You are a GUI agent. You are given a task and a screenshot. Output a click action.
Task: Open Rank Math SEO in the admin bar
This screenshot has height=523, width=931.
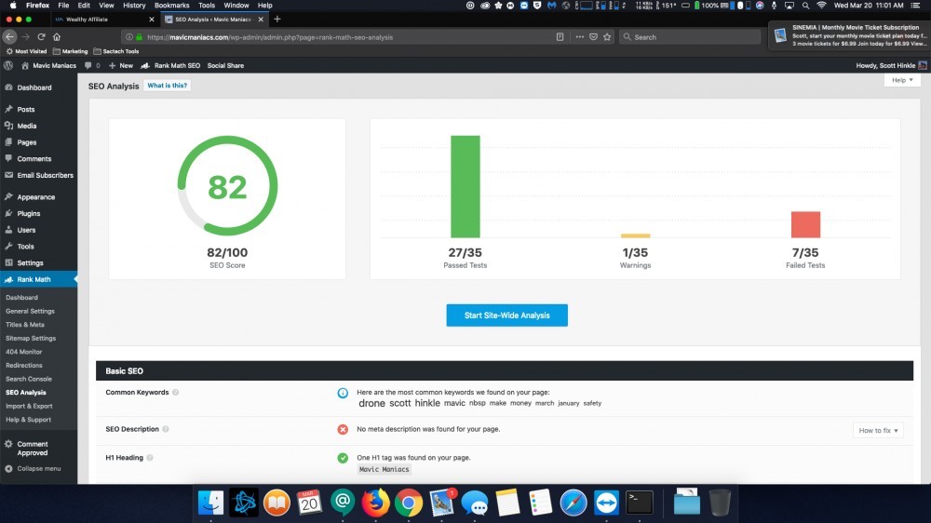pos(170,65)
